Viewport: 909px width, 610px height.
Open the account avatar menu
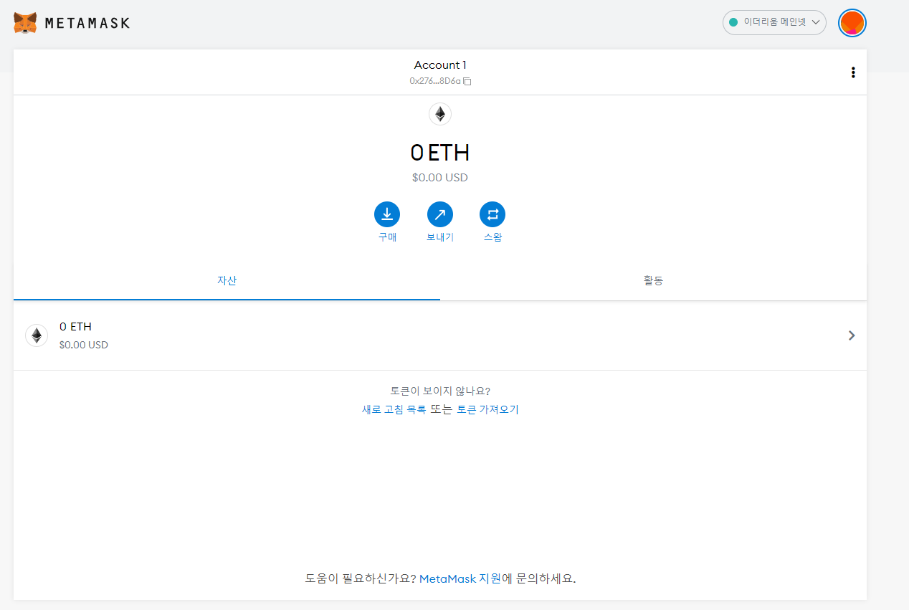pyautogui.click(x=852, y=23)
